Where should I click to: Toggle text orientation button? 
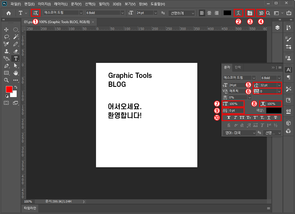tap(36, 13)
